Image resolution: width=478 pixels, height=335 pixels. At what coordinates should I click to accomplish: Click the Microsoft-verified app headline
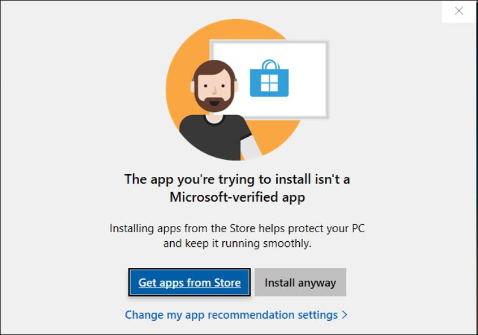(239, 188)
